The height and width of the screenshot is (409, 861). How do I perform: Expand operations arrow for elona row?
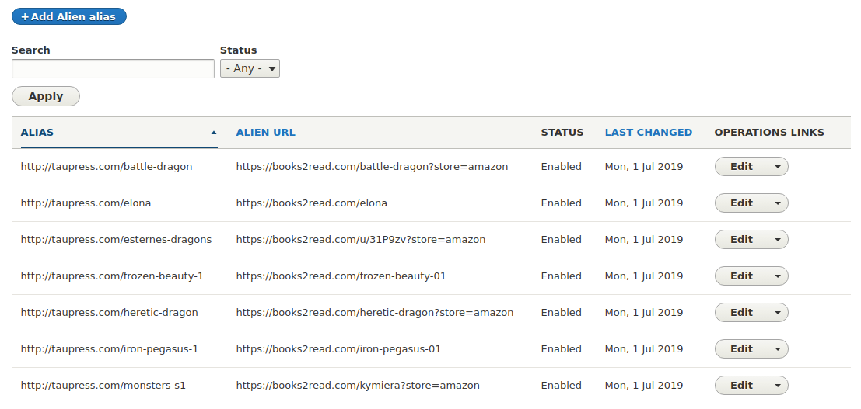click(x=778, y=203)
